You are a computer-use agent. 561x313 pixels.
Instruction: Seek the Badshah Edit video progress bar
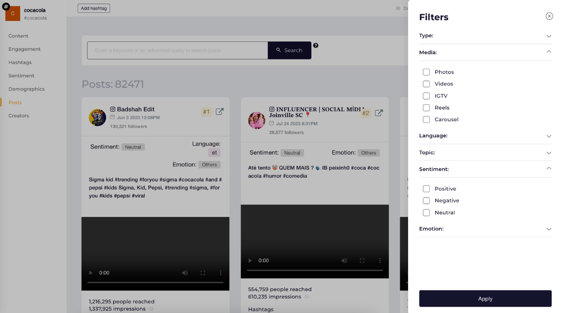click(x=156, y=282)
